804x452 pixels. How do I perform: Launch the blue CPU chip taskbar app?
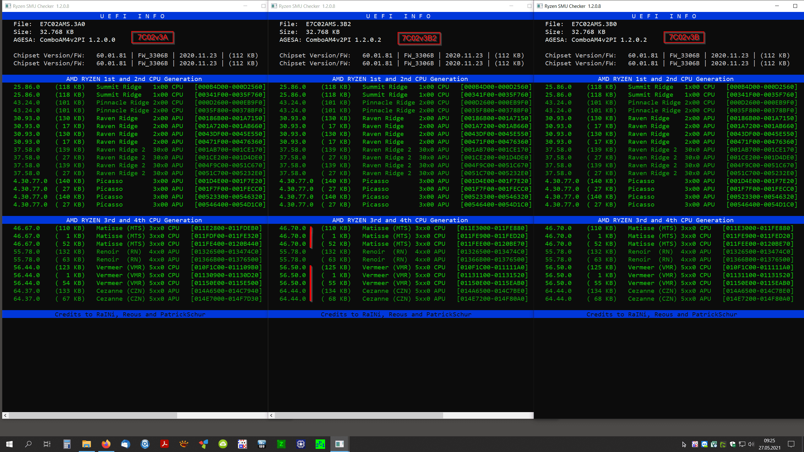301,444
